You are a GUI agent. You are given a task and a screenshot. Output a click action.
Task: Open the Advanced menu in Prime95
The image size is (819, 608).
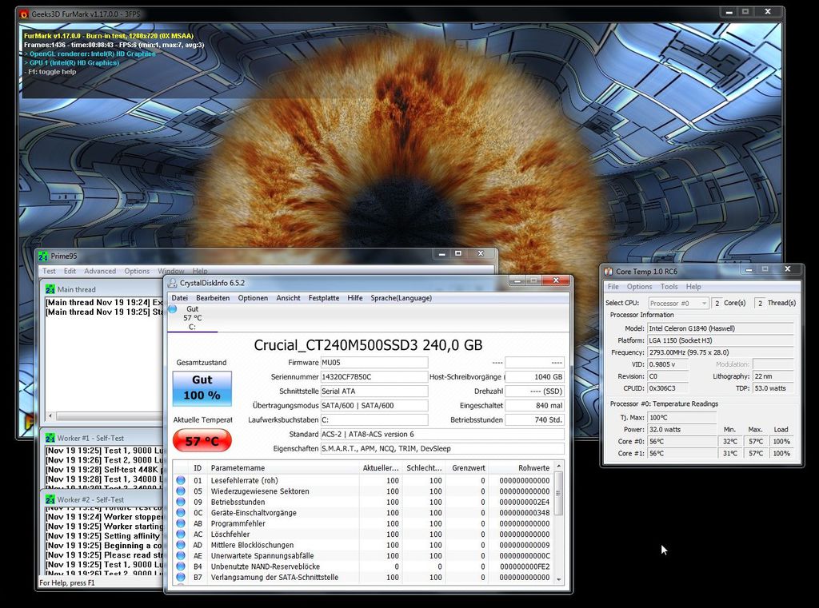pos(100,271)
